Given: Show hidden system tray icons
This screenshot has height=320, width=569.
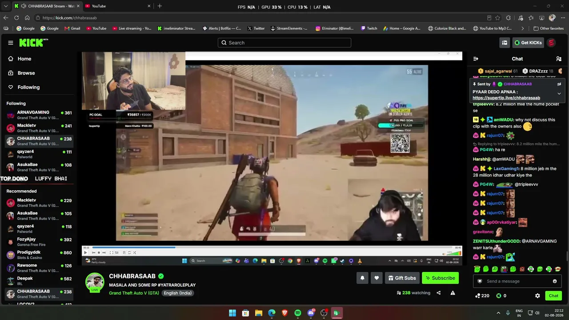Looking at the screenshot, I should tap(498, 313).
